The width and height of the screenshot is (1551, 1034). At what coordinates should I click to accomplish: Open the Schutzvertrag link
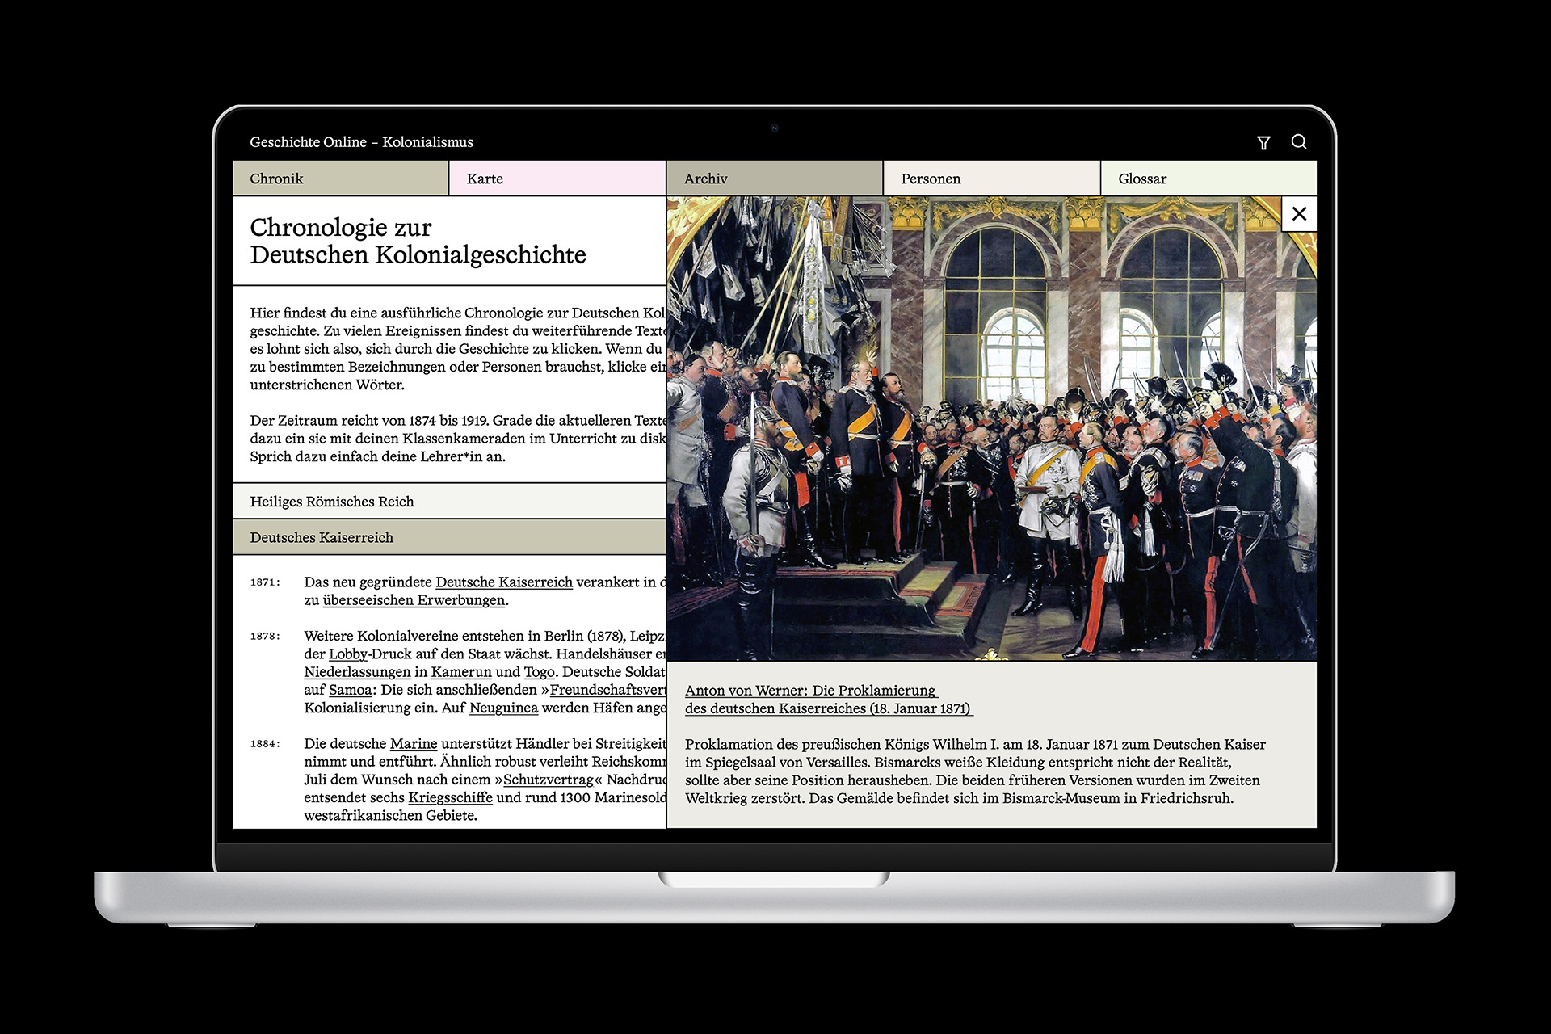pos(549,780)
